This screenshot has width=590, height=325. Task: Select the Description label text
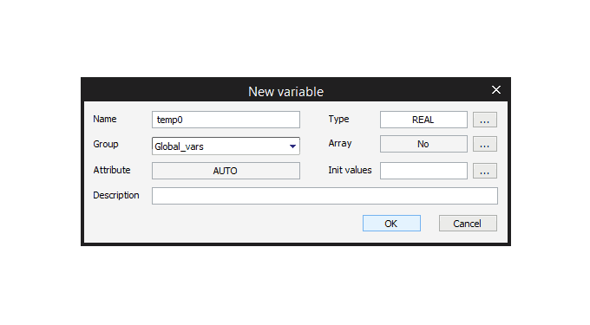click(116, 195)
